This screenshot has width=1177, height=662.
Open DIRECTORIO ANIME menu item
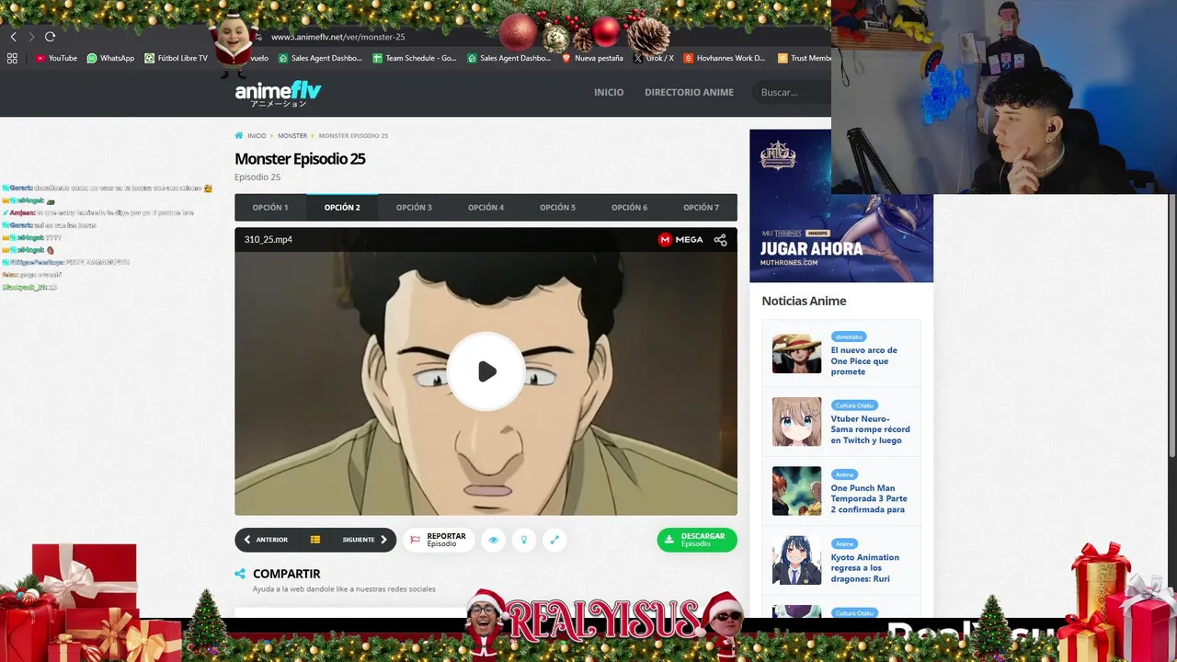[x=689, y=92]
